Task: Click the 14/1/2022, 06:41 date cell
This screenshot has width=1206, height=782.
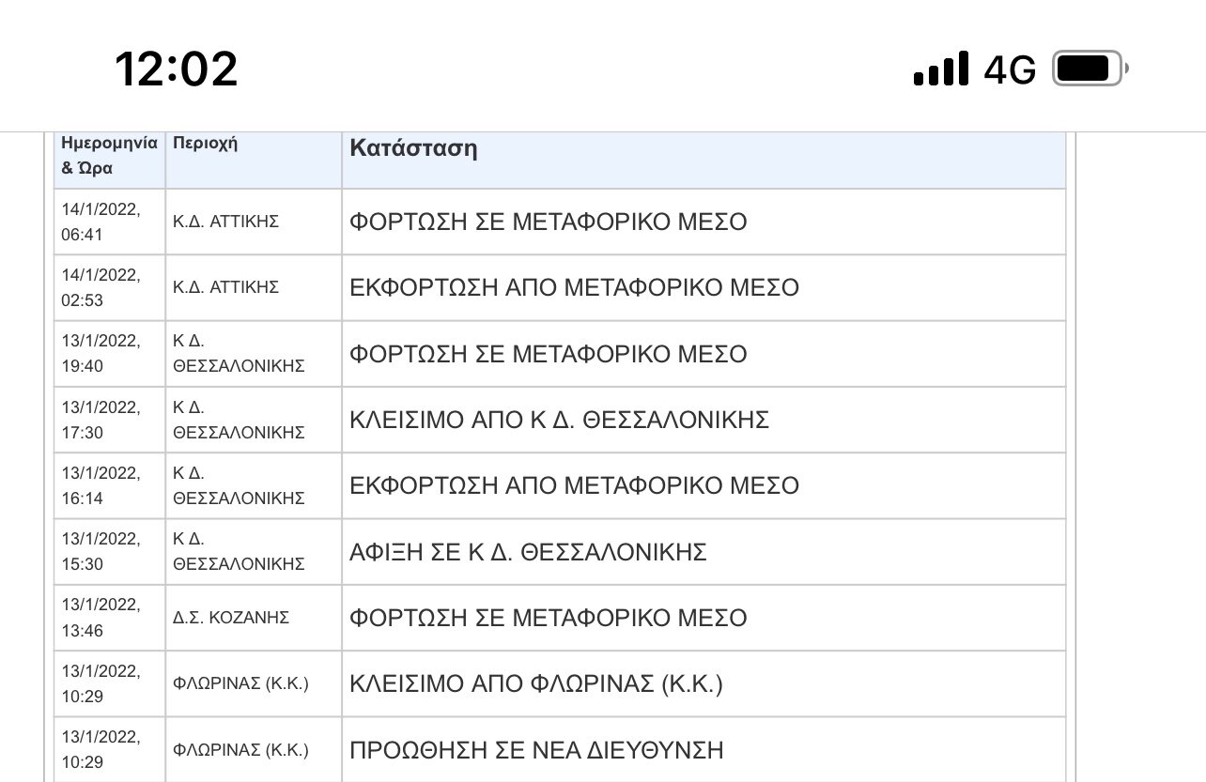Action: click(110, 222)
